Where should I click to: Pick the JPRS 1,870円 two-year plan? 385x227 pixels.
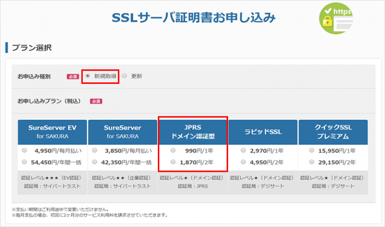click(173, 162)
